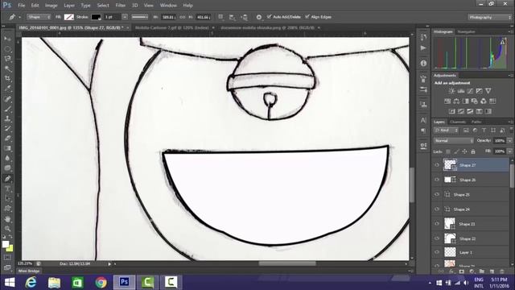
Task: Select the Hand tool
Action: pyautogui.click(x=7, y=219)
